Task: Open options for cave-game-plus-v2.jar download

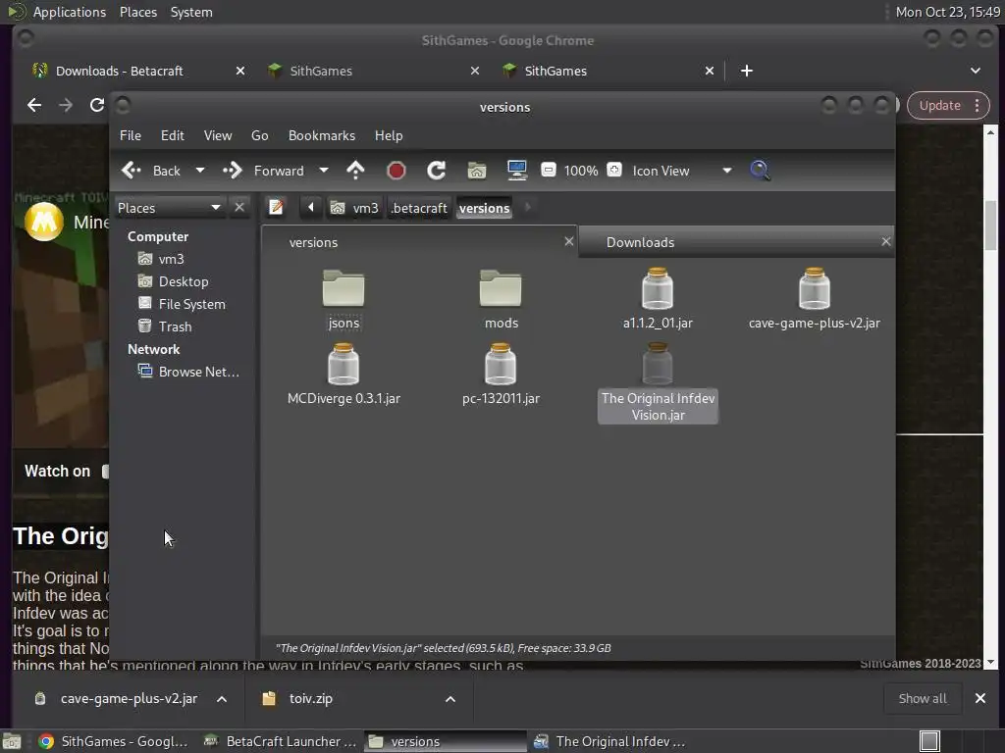Action: point(222,699)
